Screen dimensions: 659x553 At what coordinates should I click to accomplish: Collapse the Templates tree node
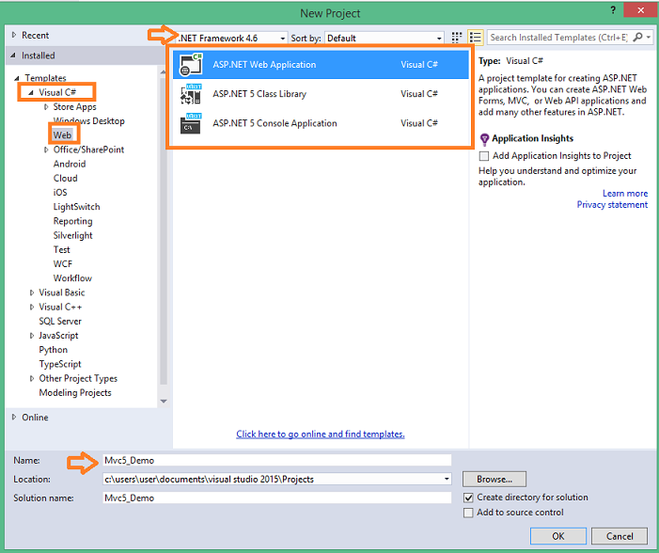click(x=17, y=78)
